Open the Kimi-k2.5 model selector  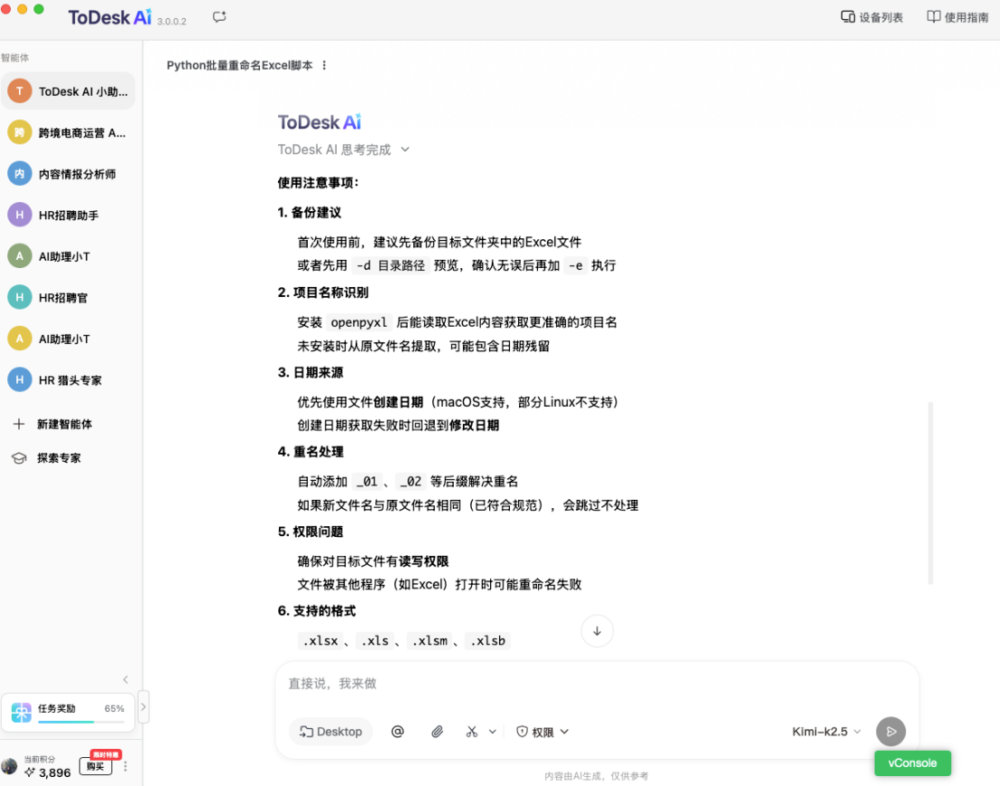(826, 732)
